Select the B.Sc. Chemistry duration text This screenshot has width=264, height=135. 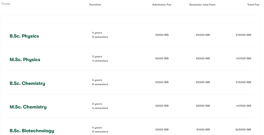pos(100,82)
